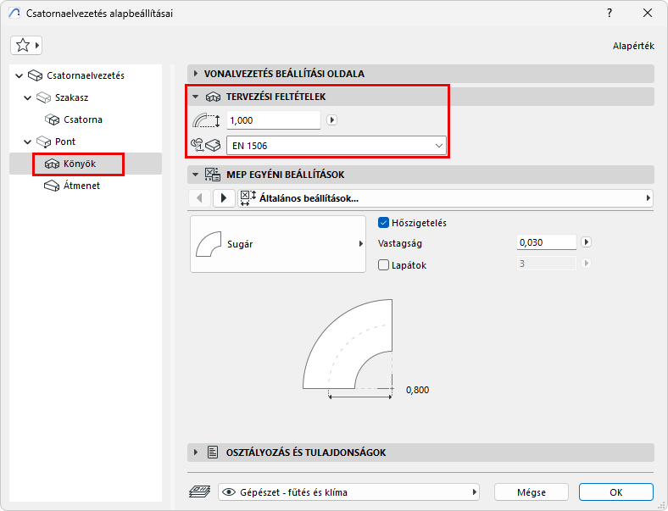Open the EN 1506 standard dropdown
Viewport: 668px width, 511px height.
tap(337, 146)
